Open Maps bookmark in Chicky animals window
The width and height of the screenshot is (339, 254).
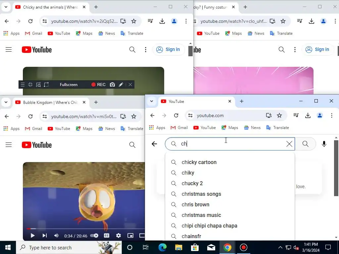84,33
